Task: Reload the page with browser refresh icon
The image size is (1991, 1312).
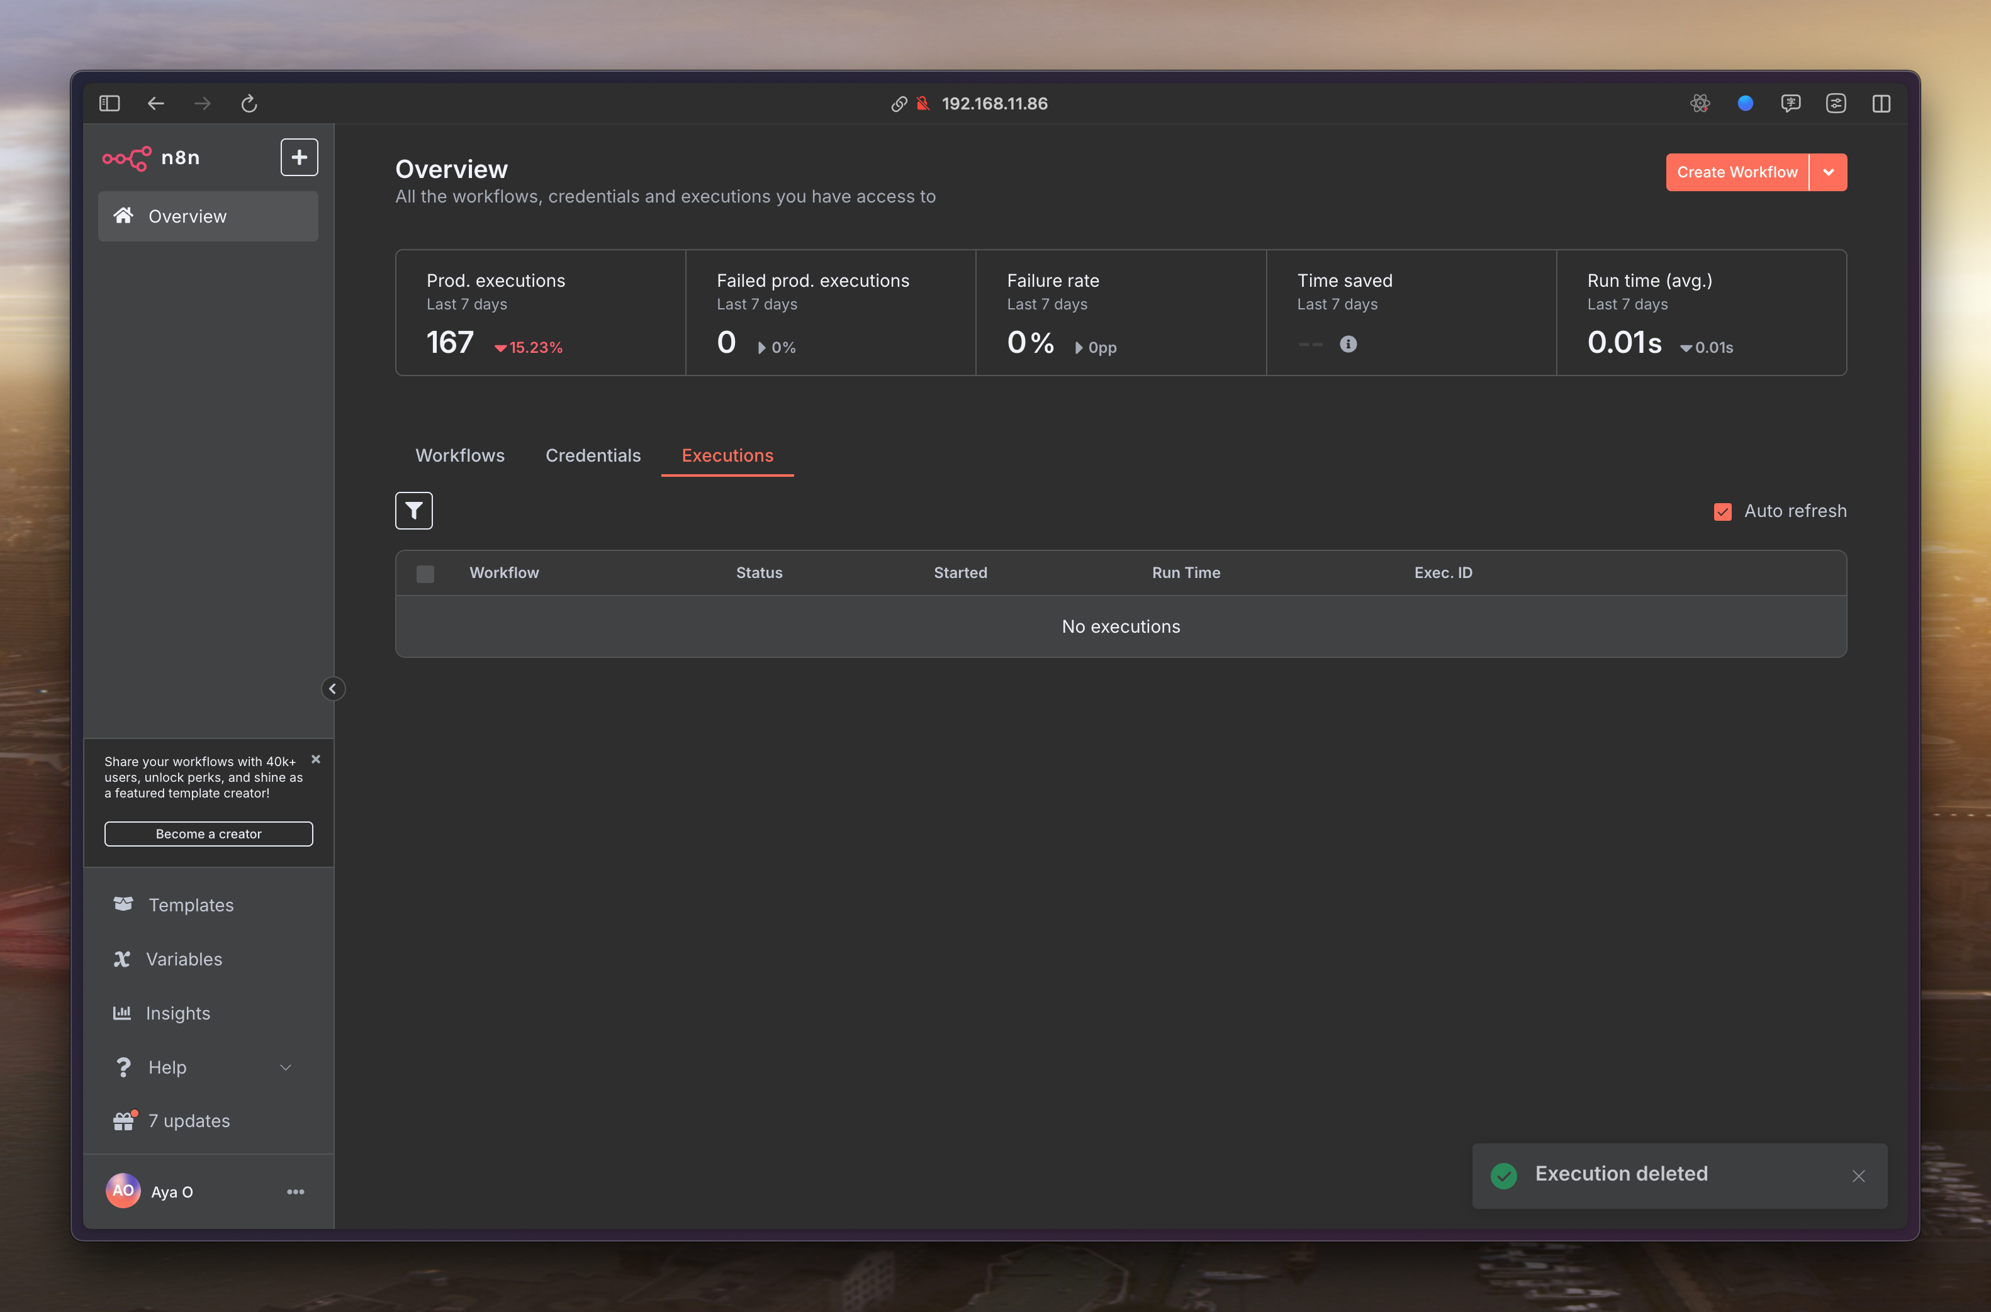Action: click(x=249, y=104)
